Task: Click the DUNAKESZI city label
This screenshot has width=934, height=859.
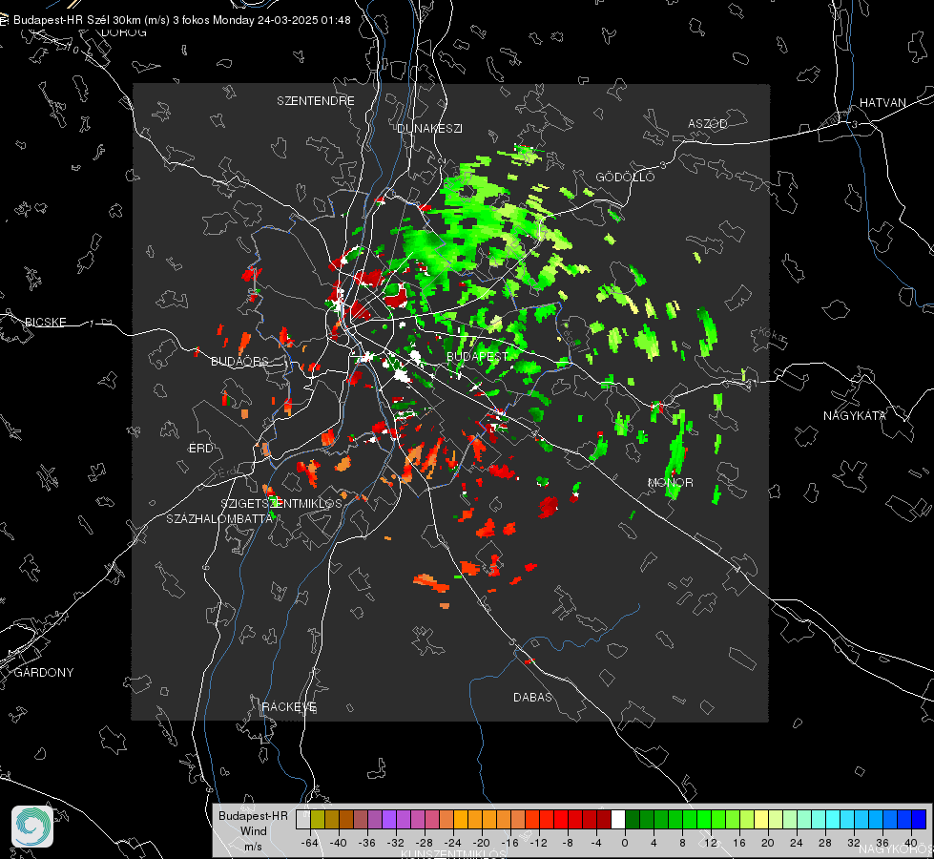Action: tap(429, 128)
